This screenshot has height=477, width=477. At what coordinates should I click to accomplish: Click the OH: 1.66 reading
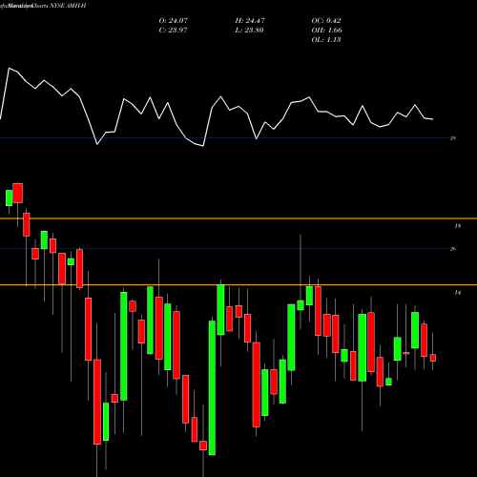(x=326, y=31)
